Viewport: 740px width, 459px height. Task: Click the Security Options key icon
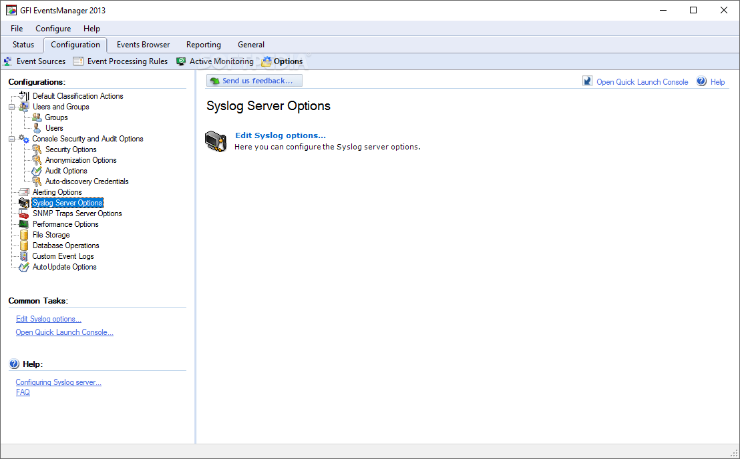tap(37, 149)
